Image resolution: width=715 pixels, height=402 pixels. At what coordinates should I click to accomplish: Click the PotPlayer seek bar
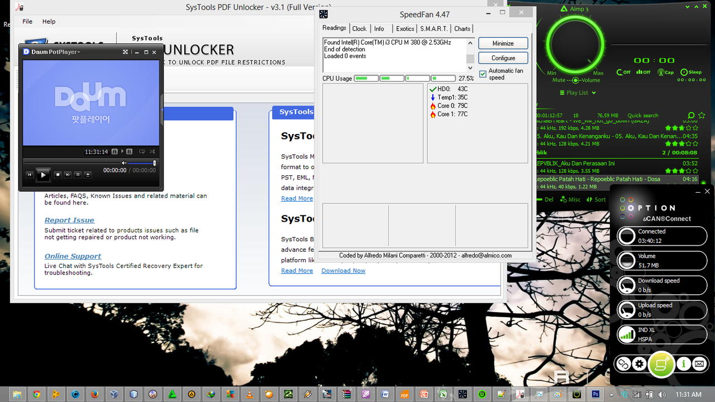[x=71, y=162]
